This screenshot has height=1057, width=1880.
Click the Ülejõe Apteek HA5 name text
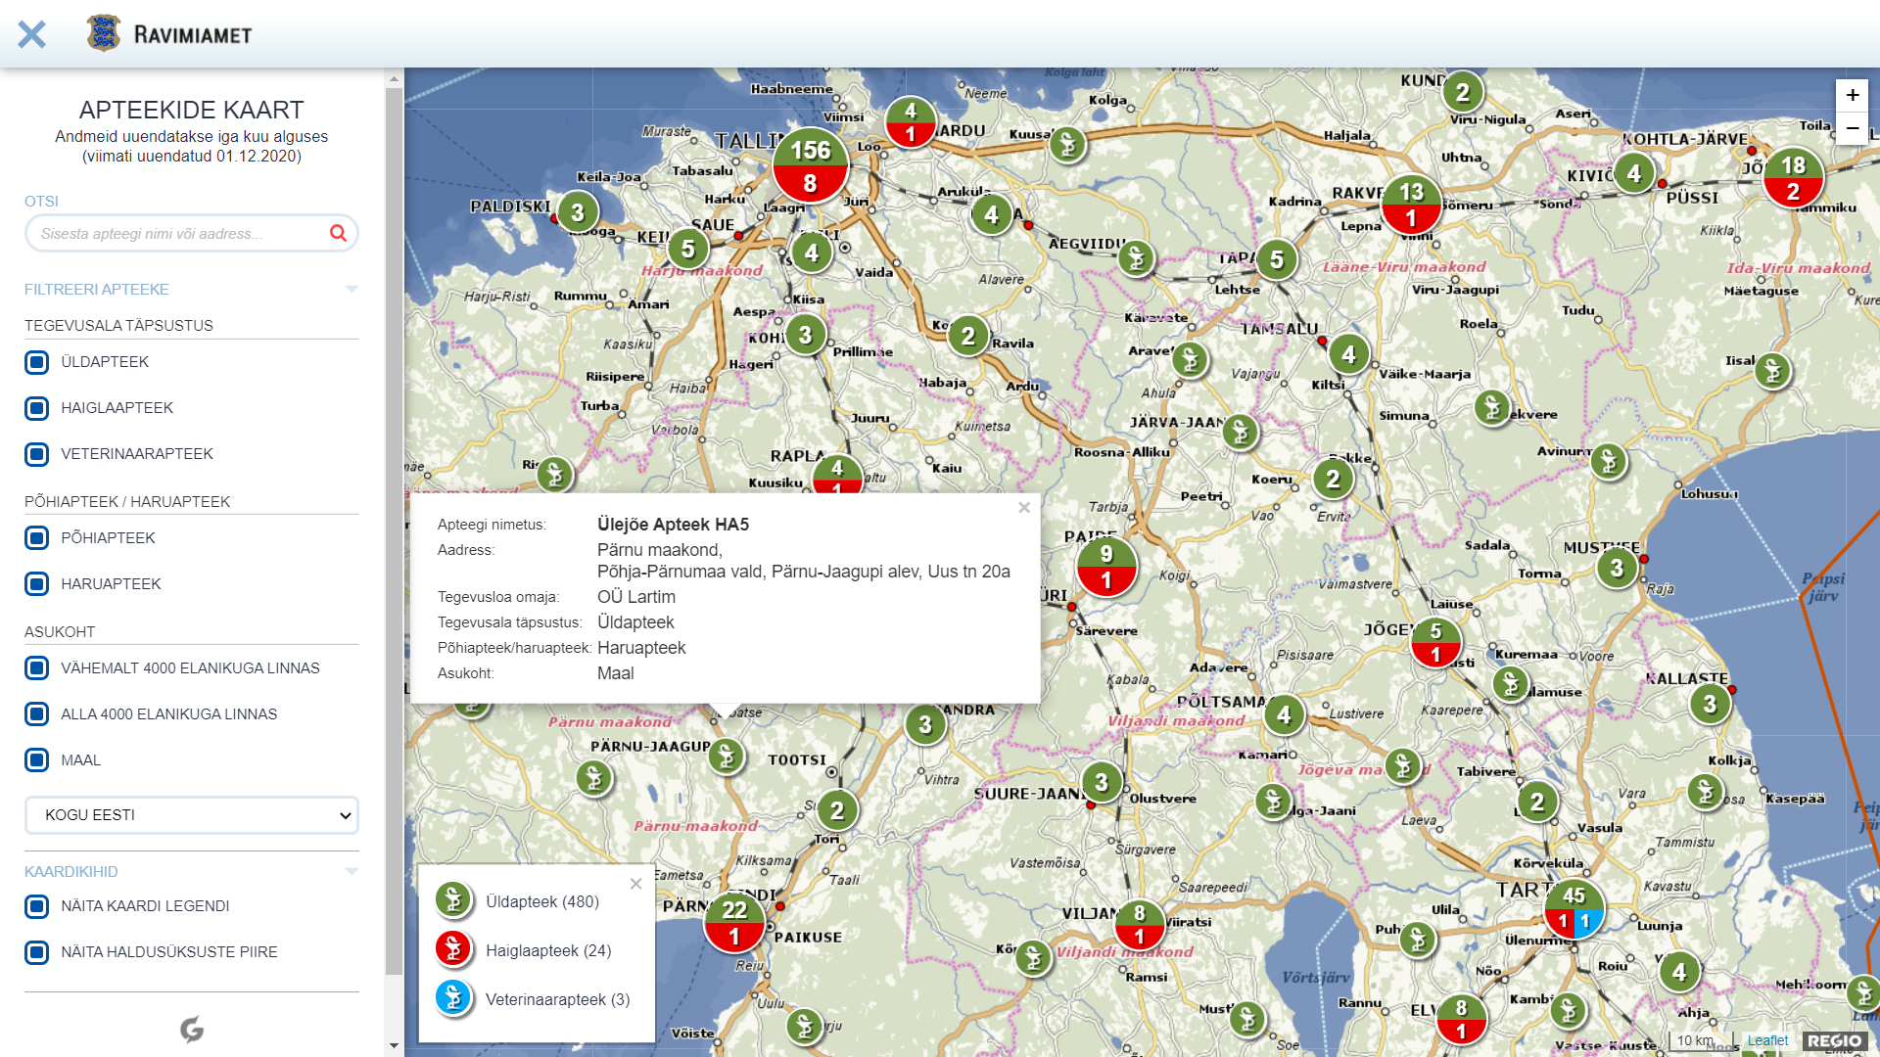tap(673, 525)
